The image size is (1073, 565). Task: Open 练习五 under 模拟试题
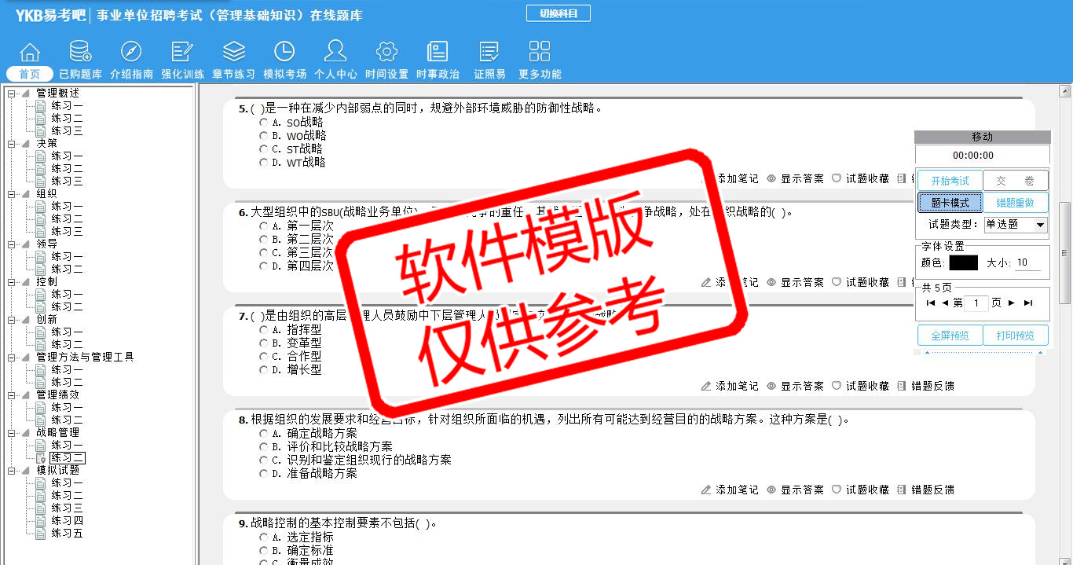click(x=67, y=534)
